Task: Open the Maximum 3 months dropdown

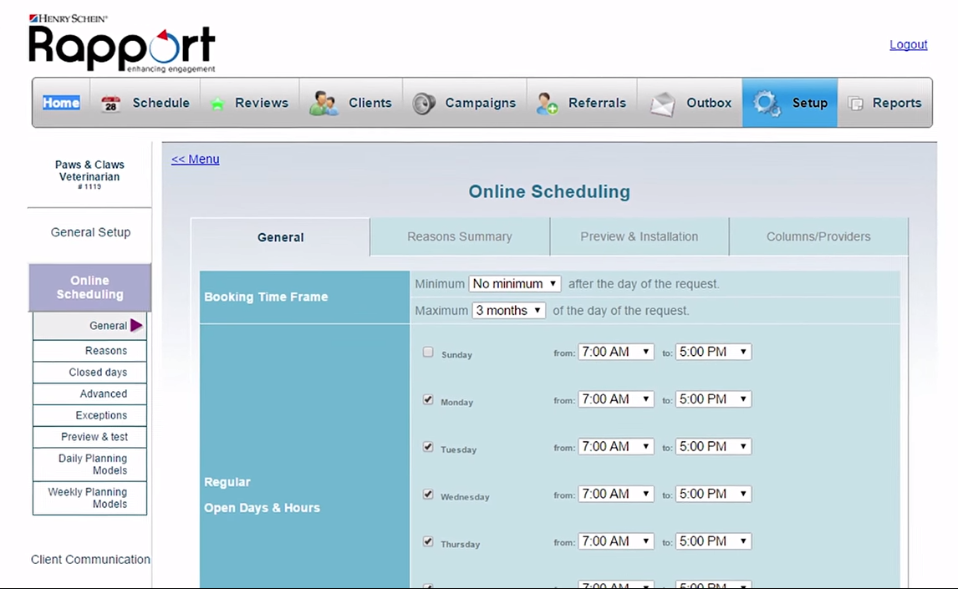Action: click(x=508, y=311)
